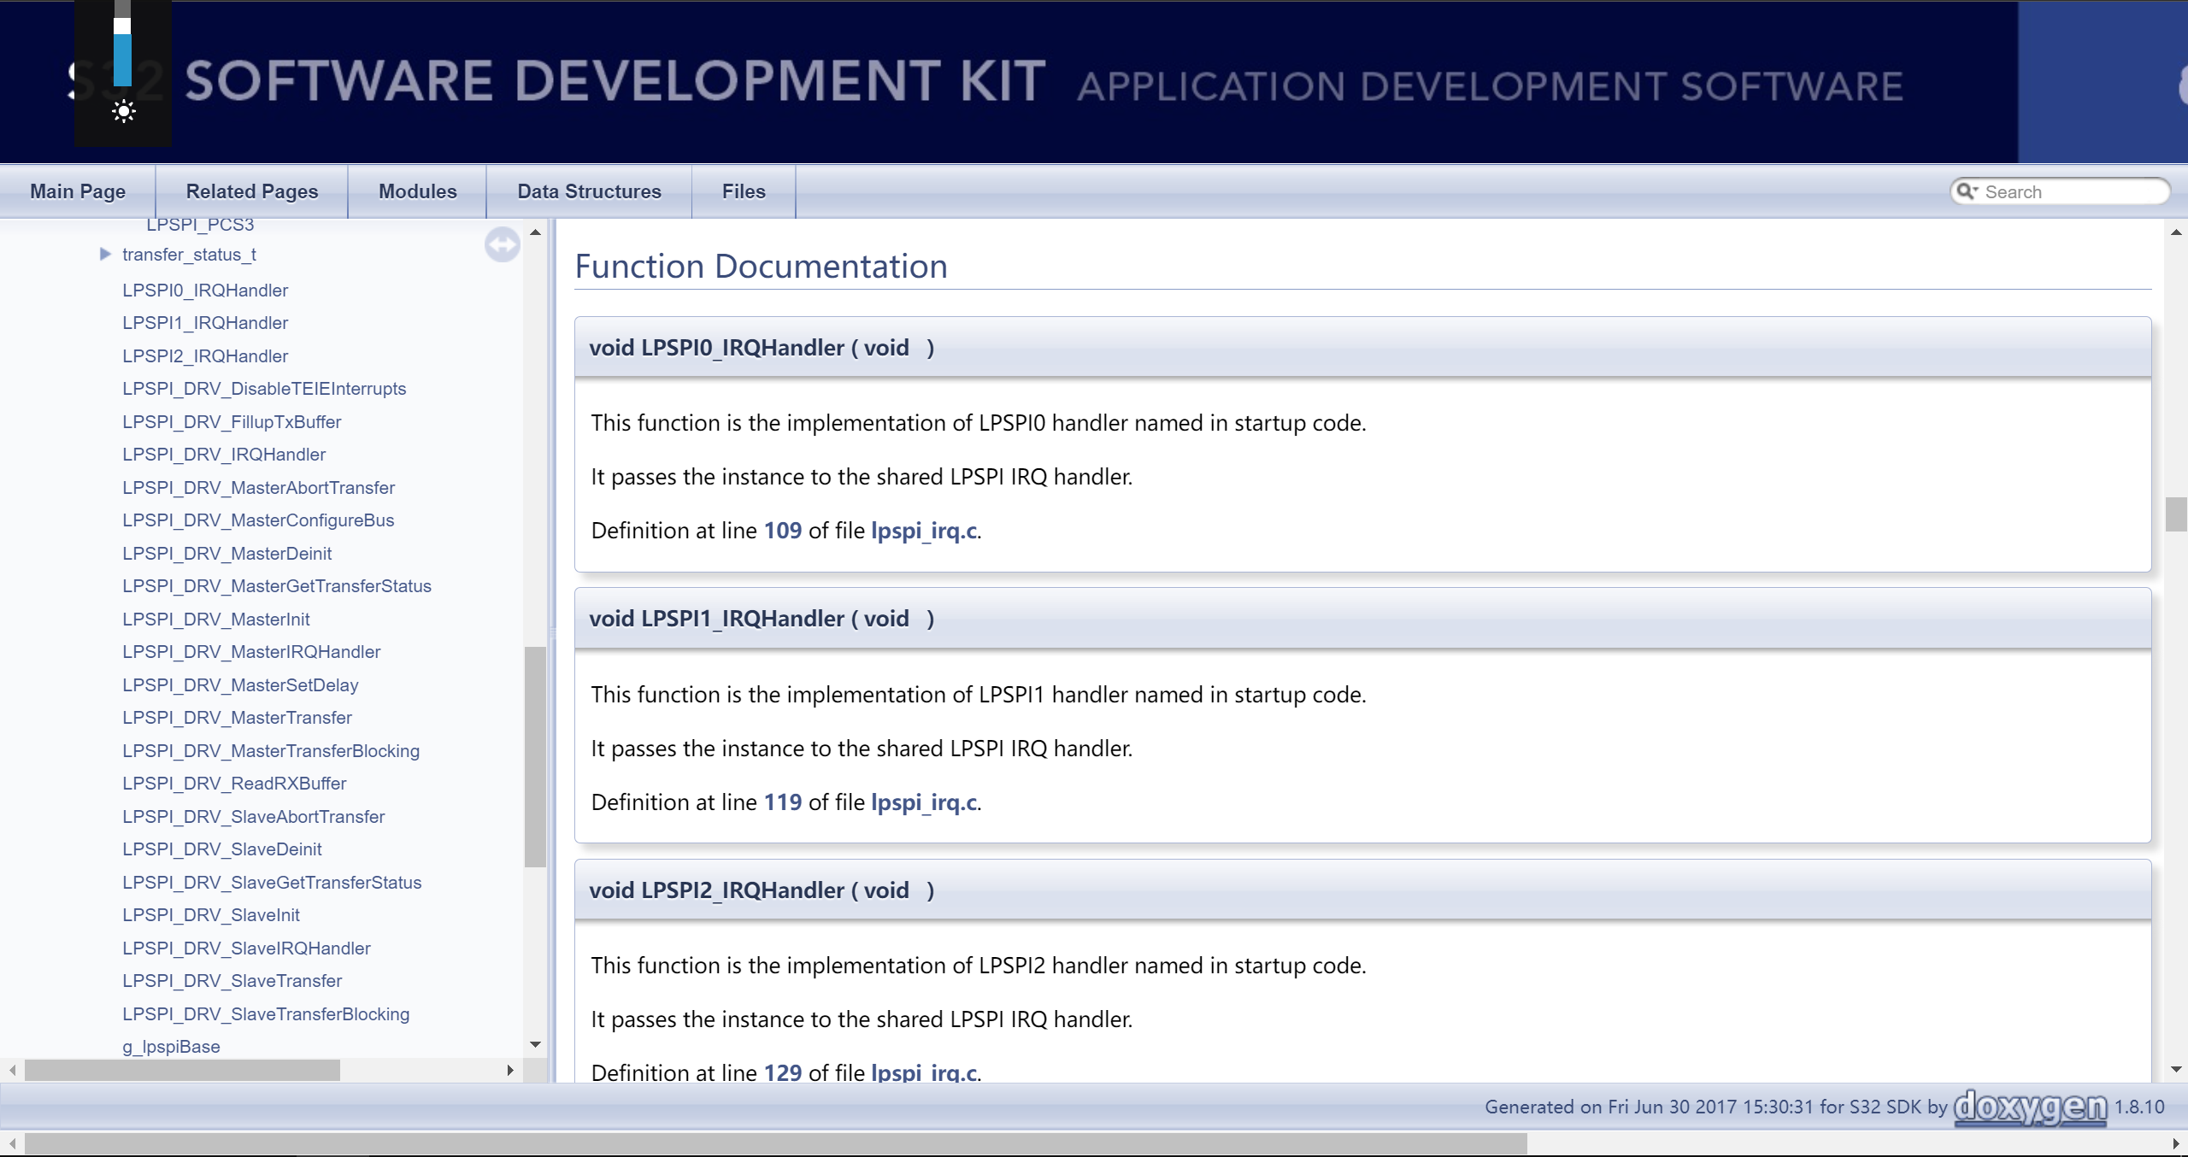Click the content pane vertical scrollbar thumb
The width and height of the screenshot is (2188, 1157).
(2176, 514)
